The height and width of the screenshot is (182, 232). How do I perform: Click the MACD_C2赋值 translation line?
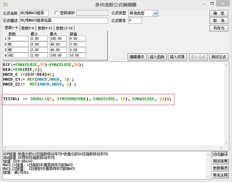point(39,169)
